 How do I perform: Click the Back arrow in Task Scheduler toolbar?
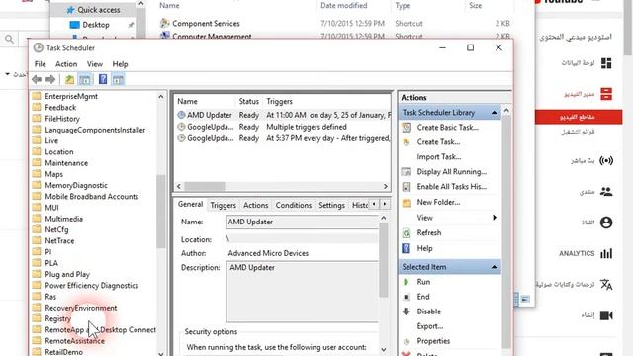coord(37,79)
